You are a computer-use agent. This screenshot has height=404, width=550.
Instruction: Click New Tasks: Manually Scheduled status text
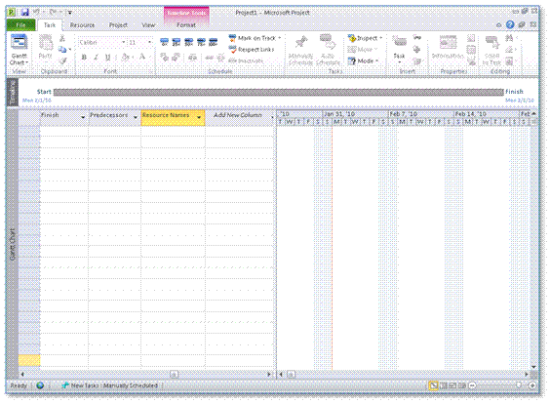pyautogui.click(x=114, y=385)
